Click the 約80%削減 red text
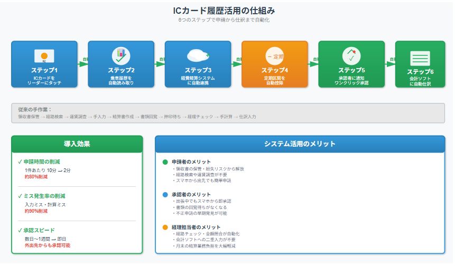 36,177
